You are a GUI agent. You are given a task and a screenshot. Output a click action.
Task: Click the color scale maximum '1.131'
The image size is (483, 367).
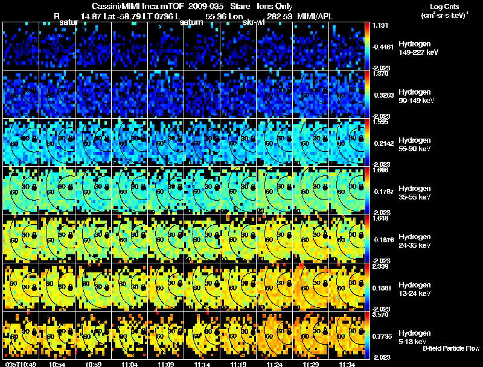pos(379,25)
